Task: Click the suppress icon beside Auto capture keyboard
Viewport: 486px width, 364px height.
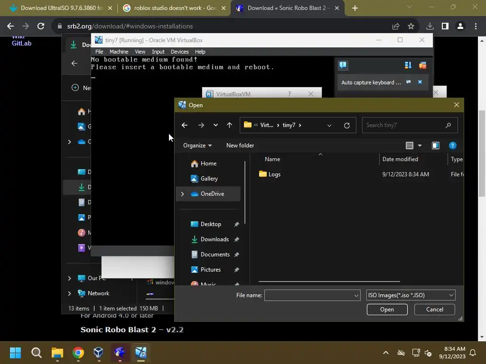Action: [409, 82]
